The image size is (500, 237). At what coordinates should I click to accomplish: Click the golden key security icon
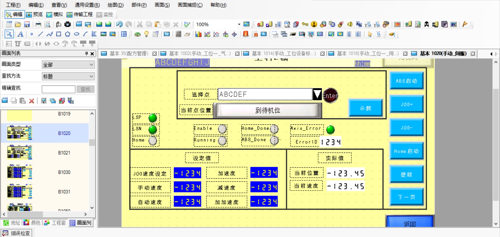click(305, 24)
